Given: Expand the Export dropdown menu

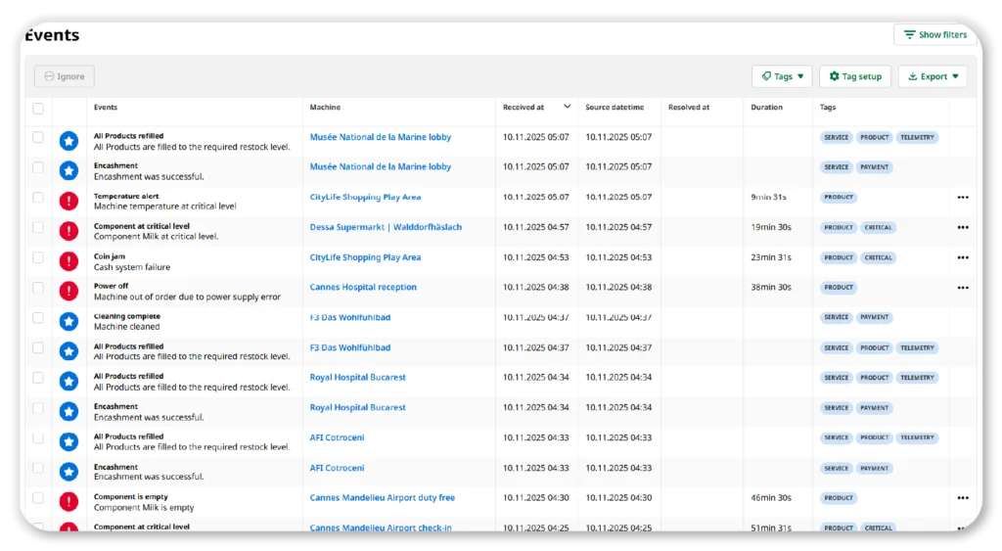Looking at the screenshot, I should pos(933,76).
